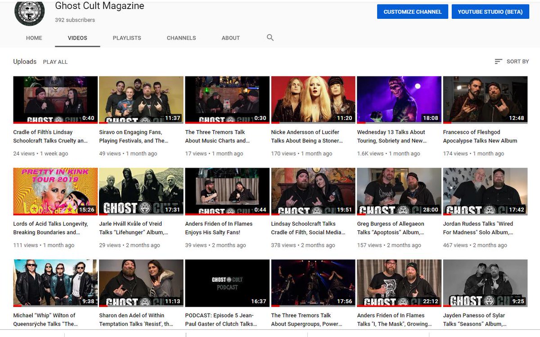Open the Ghost Cult Magazine channel name link
This screenshot has width=540, height=337.
click(99, 6)
